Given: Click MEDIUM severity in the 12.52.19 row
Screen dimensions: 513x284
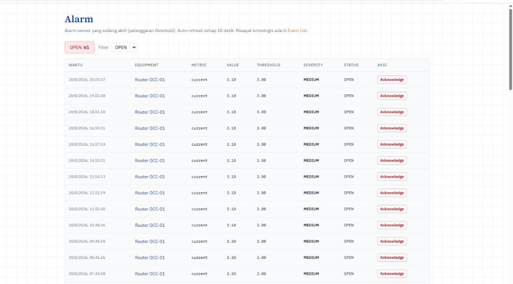Looking at the screenshot, I should [311, 193].
